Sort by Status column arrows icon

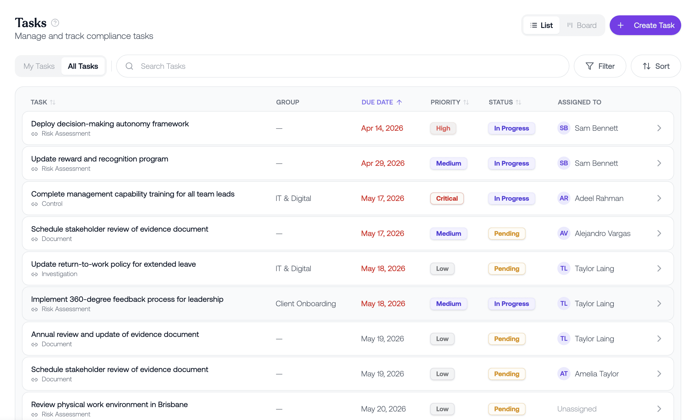(x=518, y=102)
